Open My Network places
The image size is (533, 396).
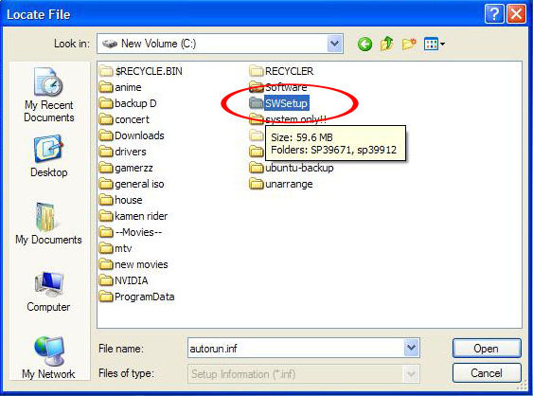point(48,357)
